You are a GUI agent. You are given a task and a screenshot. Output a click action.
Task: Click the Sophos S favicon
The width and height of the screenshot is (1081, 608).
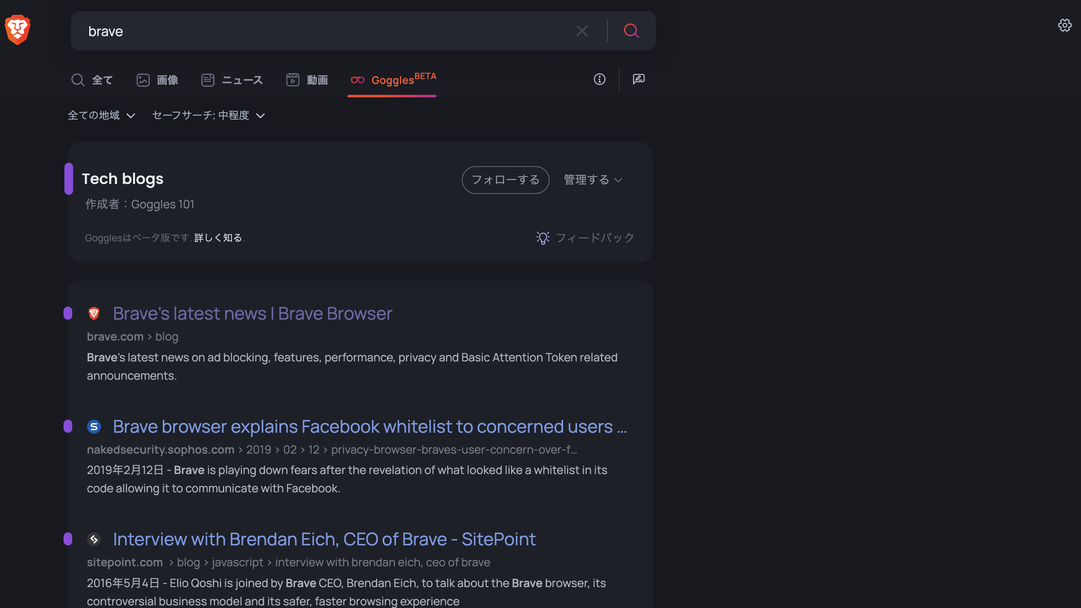coord(94,427)
